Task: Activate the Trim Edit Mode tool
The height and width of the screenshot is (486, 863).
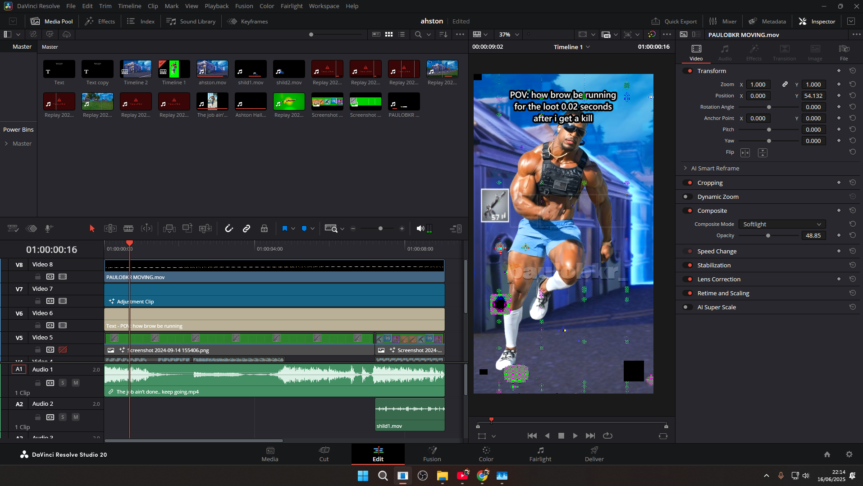Action: [x=110, y=229]
